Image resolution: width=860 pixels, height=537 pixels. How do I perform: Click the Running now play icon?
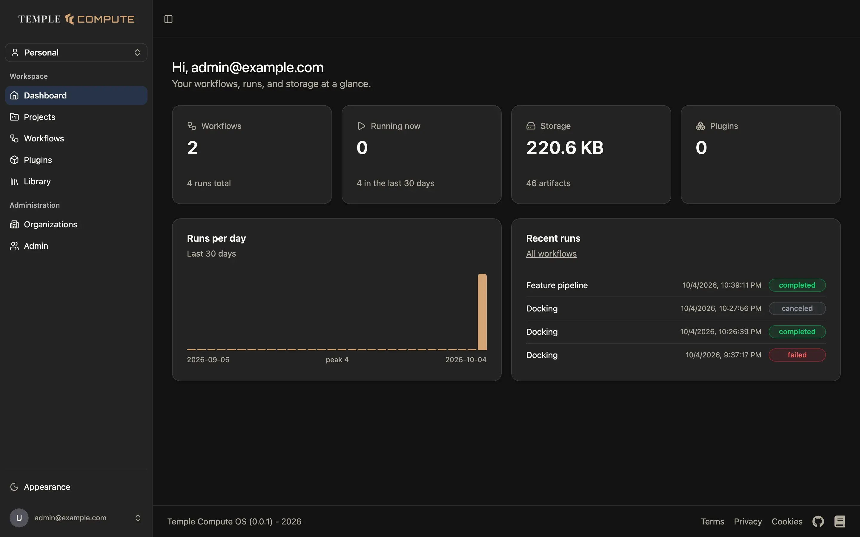click(361, 126)
